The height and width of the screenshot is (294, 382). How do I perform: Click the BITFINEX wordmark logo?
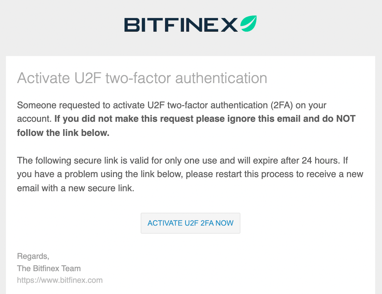point(181,25)
